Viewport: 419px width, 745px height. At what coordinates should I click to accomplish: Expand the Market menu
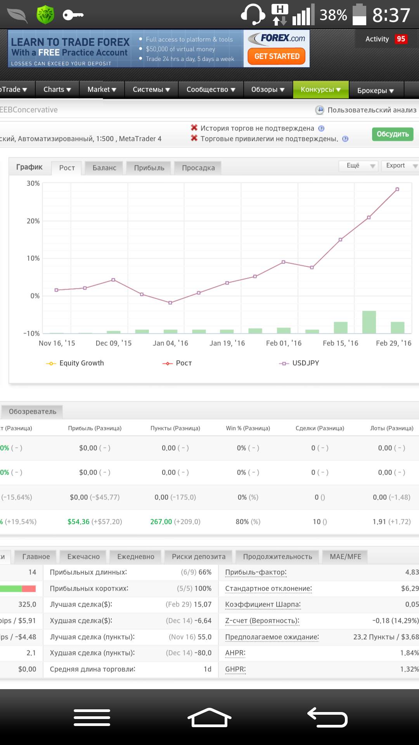[102, 90]
